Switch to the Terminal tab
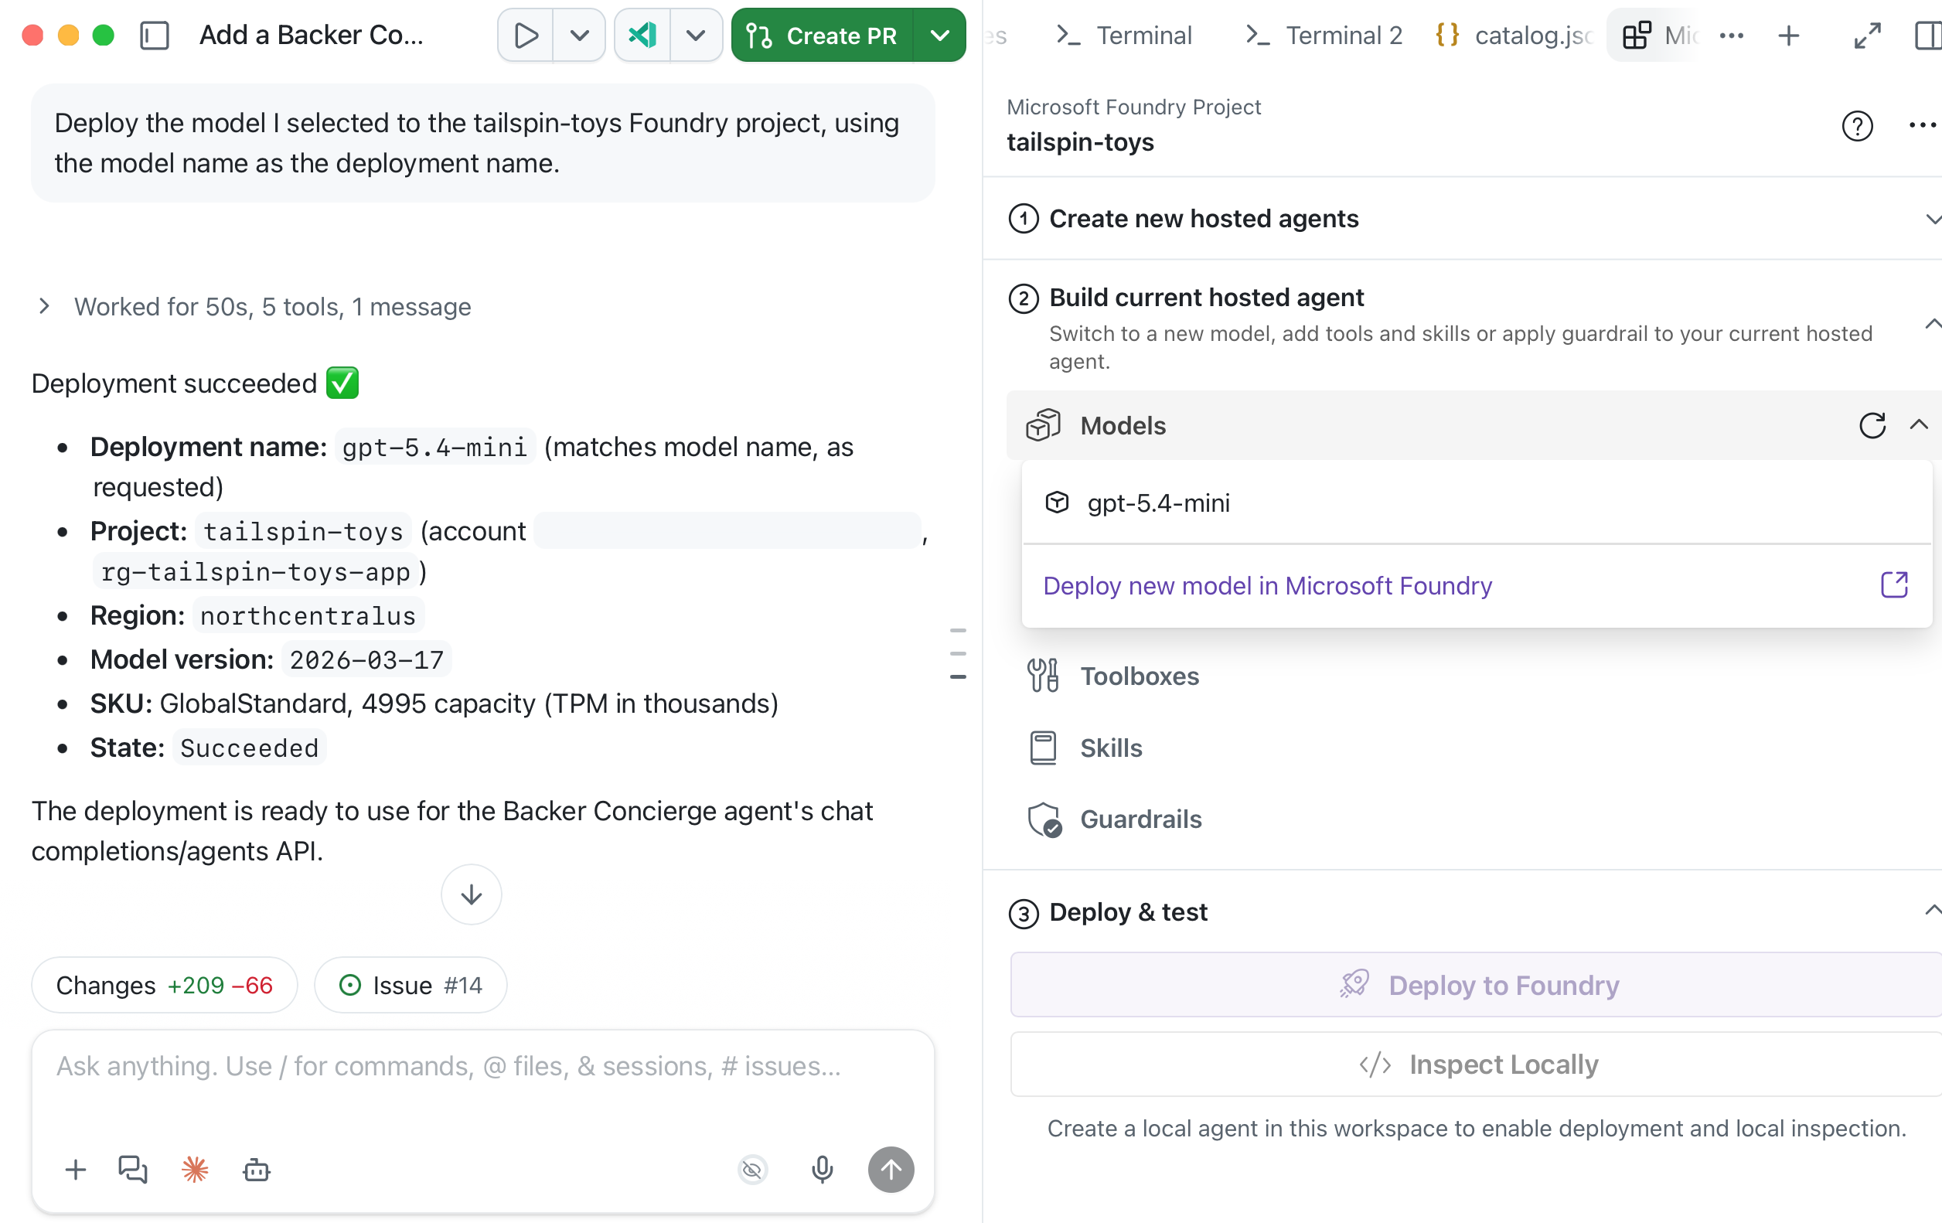 (1123, 36)
